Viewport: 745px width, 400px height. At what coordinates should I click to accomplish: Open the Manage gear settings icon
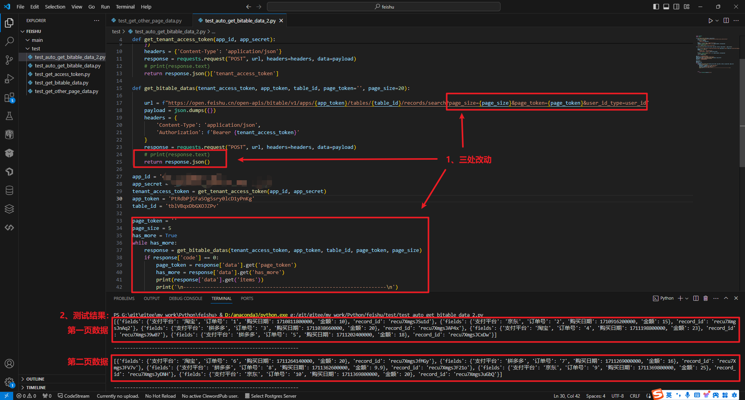pyautogui.click(x=9, y=382)
